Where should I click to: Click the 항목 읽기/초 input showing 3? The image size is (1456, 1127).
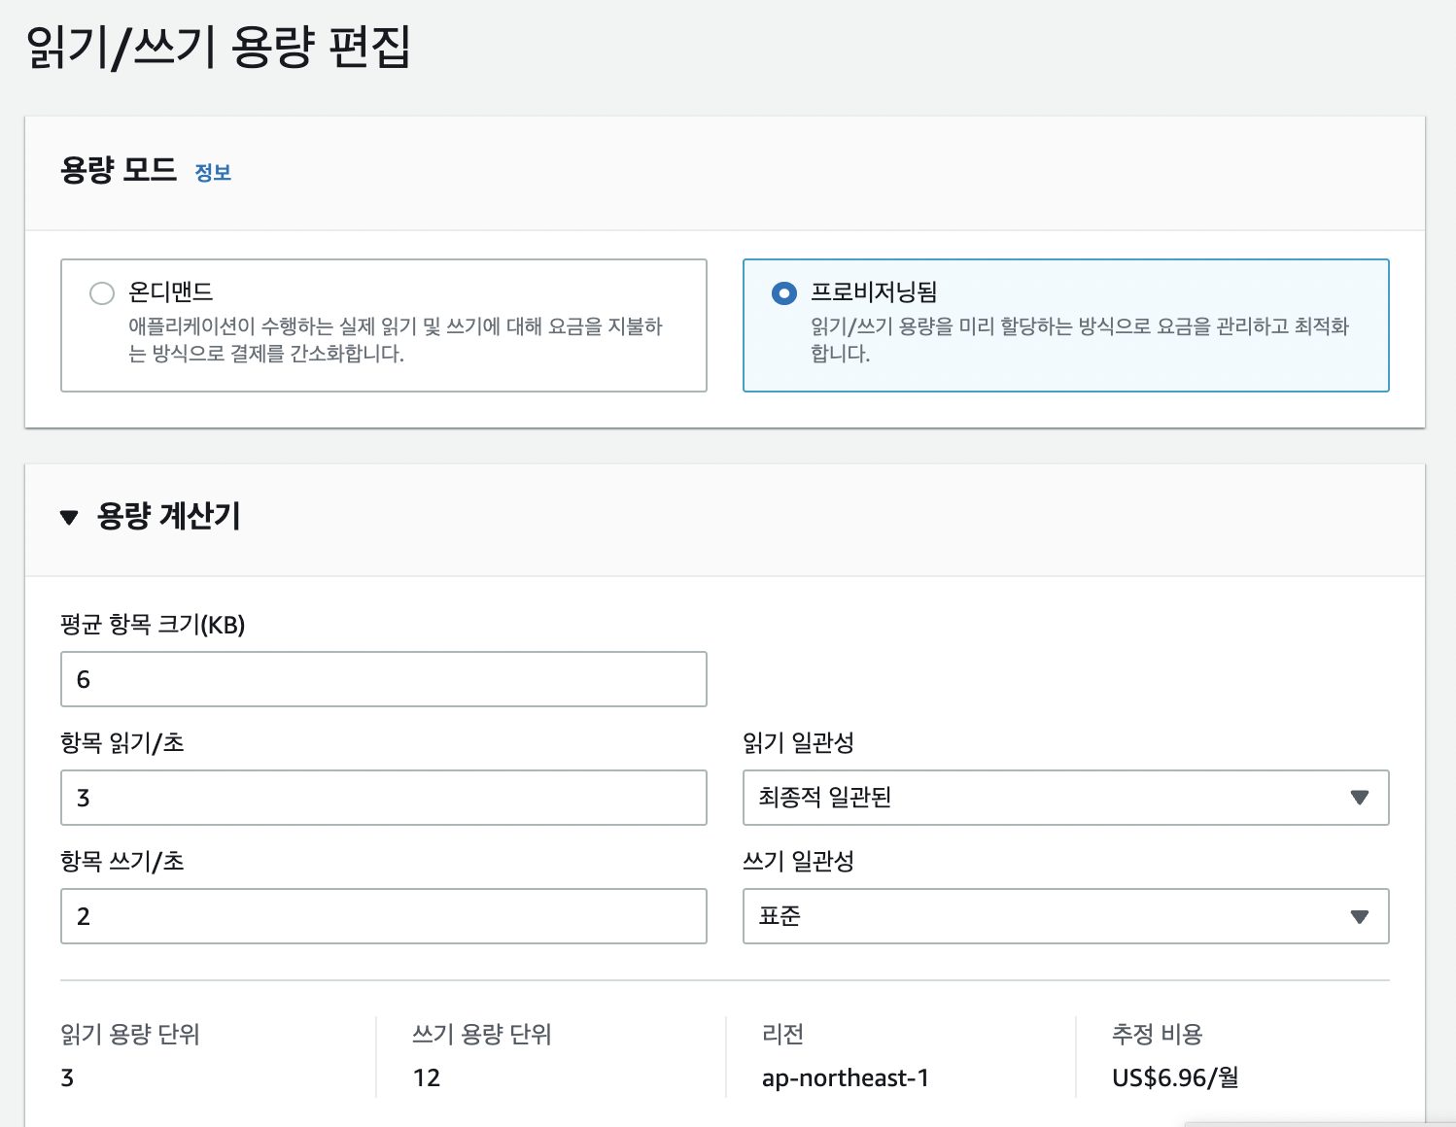pyautogui.click(x=384, y=798)
